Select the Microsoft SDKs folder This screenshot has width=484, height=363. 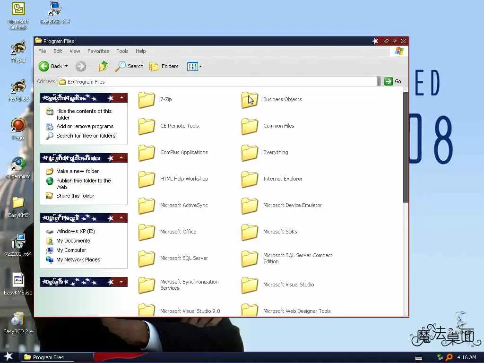[269, 232]
